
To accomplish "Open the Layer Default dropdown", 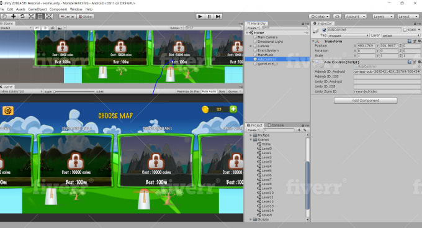I will 401,35.
